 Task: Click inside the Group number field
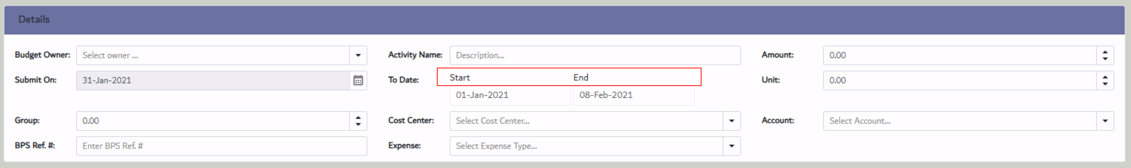[x=212, y=121]
